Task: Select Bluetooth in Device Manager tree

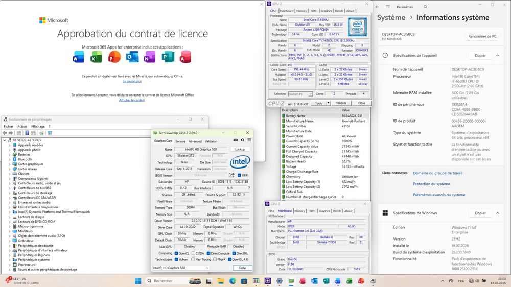Action: point(25,159)
